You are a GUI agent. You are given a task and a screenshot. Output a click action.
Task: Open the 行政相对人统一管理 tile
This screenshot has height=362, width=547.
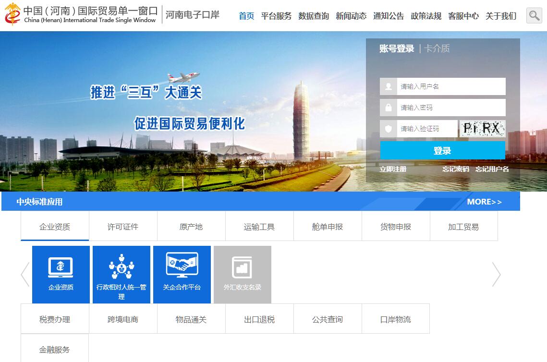tap(122, 275)
